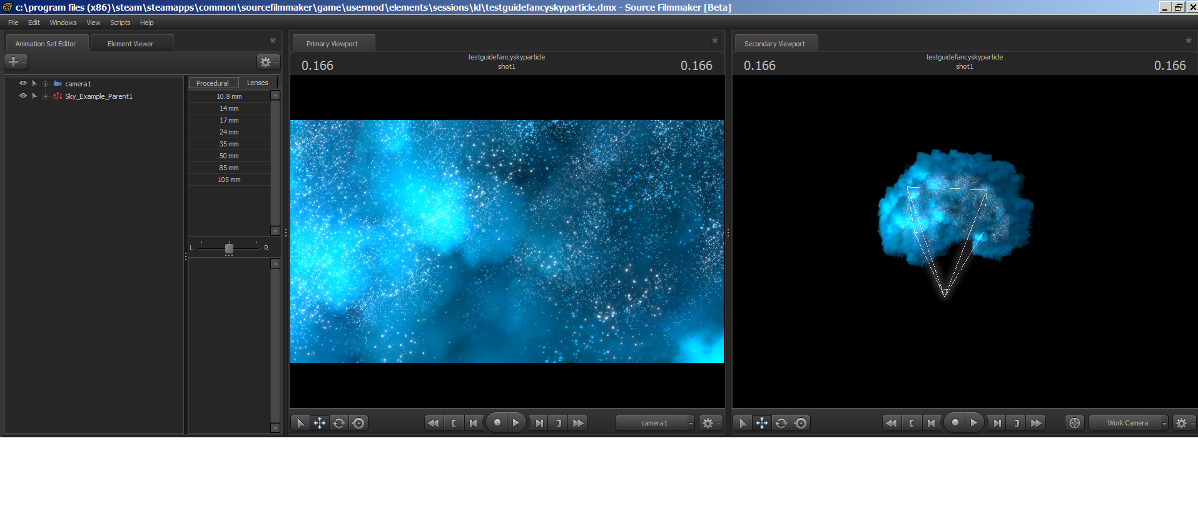Screen dimensions: 1198x508
Task: Select the move tool in Primary Viewport
Action: (x=320, y=424)
